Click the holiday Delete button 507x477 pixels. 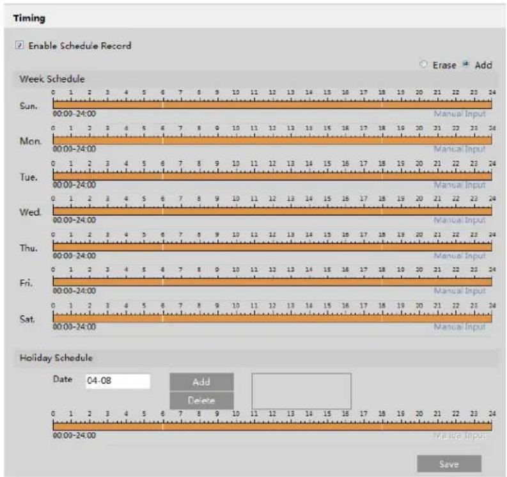(x=201, y=401)
